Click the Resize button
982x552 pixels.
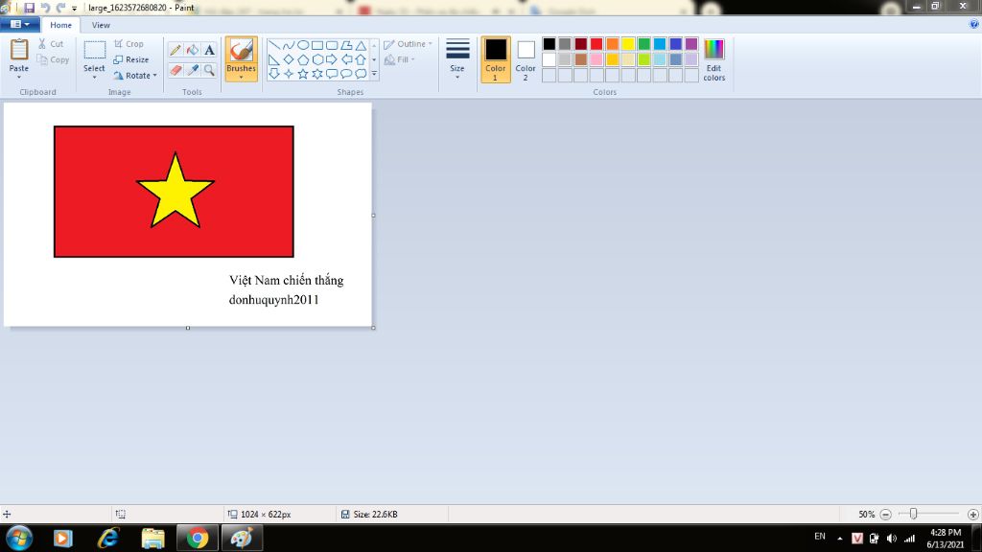(x=131, y=59)
